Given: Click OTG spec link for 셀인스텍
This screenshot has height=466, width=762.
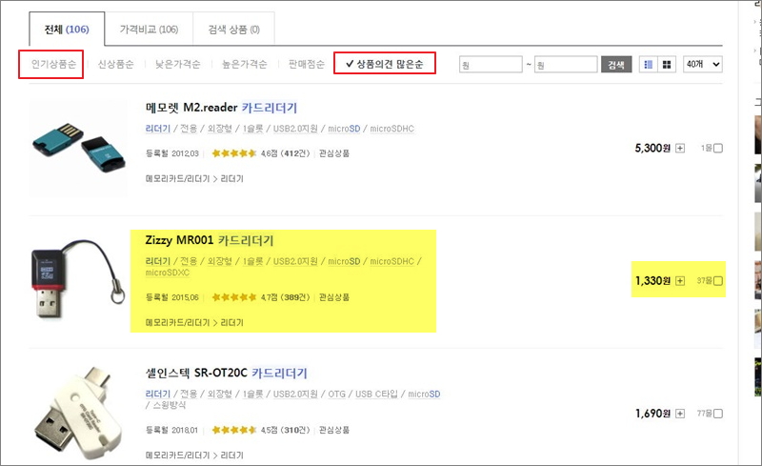Looking at the screenshot, I should tap(337, 394).
